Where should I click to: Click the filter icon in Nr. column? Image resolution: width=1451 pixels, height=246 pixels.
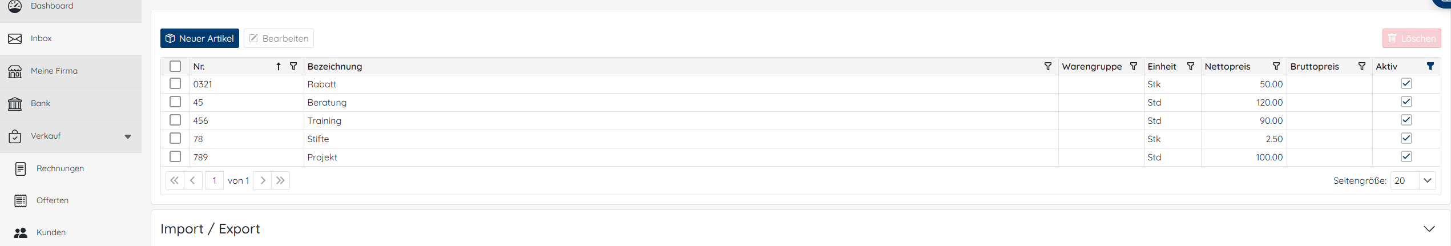293,66
